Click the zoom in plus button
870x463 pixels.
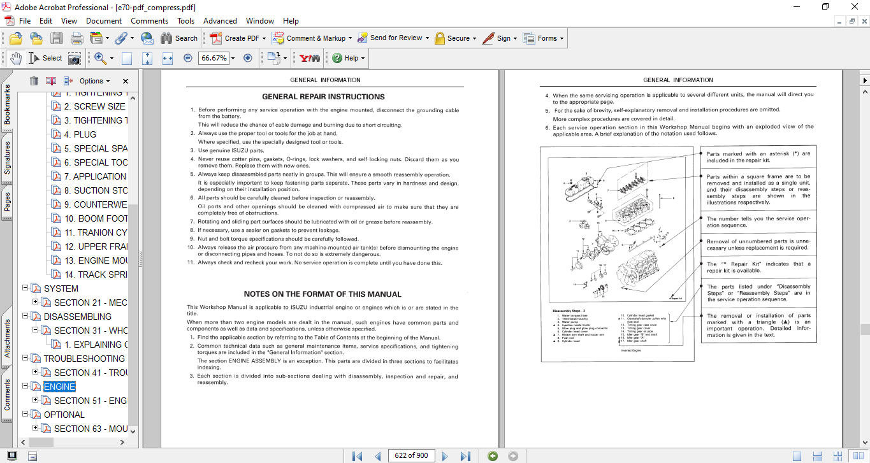(x=248, y=58)
